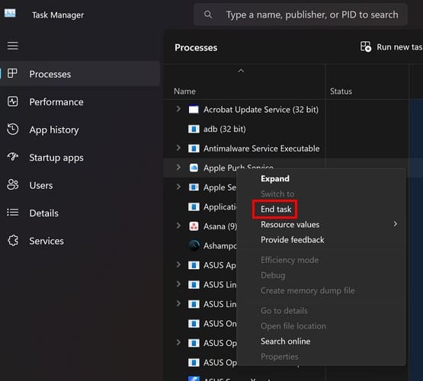423x381 pixels.
Task: Click Properties in the context menu
Action: point(280,357)
